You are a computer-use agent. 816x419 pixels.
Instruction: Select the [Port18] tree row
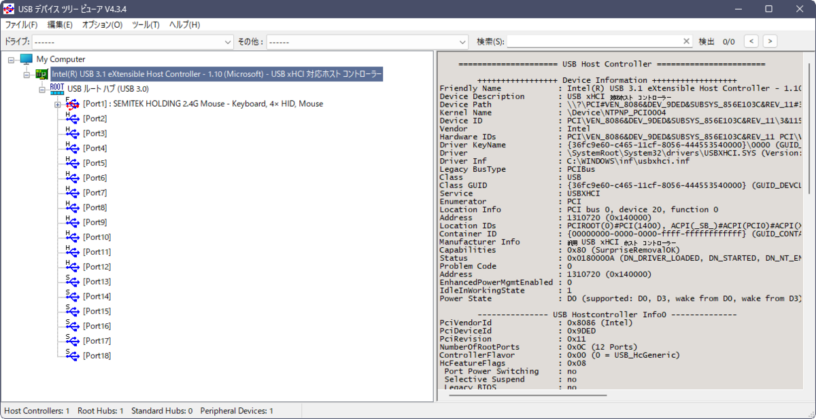pos(97,356)
